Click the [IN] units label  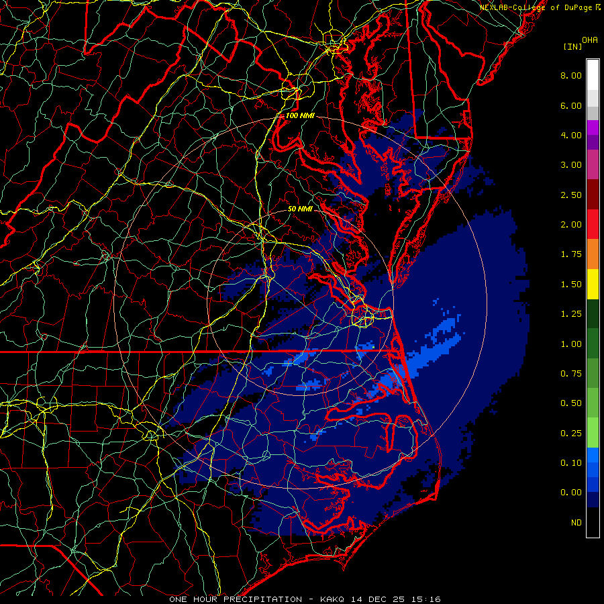(x=572, y=47)
